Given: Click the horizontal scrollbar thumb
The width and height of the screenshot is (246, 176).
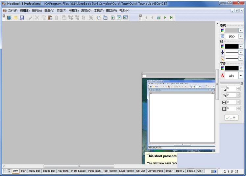Looking at the screenshot, I should [x=79, y=166].
